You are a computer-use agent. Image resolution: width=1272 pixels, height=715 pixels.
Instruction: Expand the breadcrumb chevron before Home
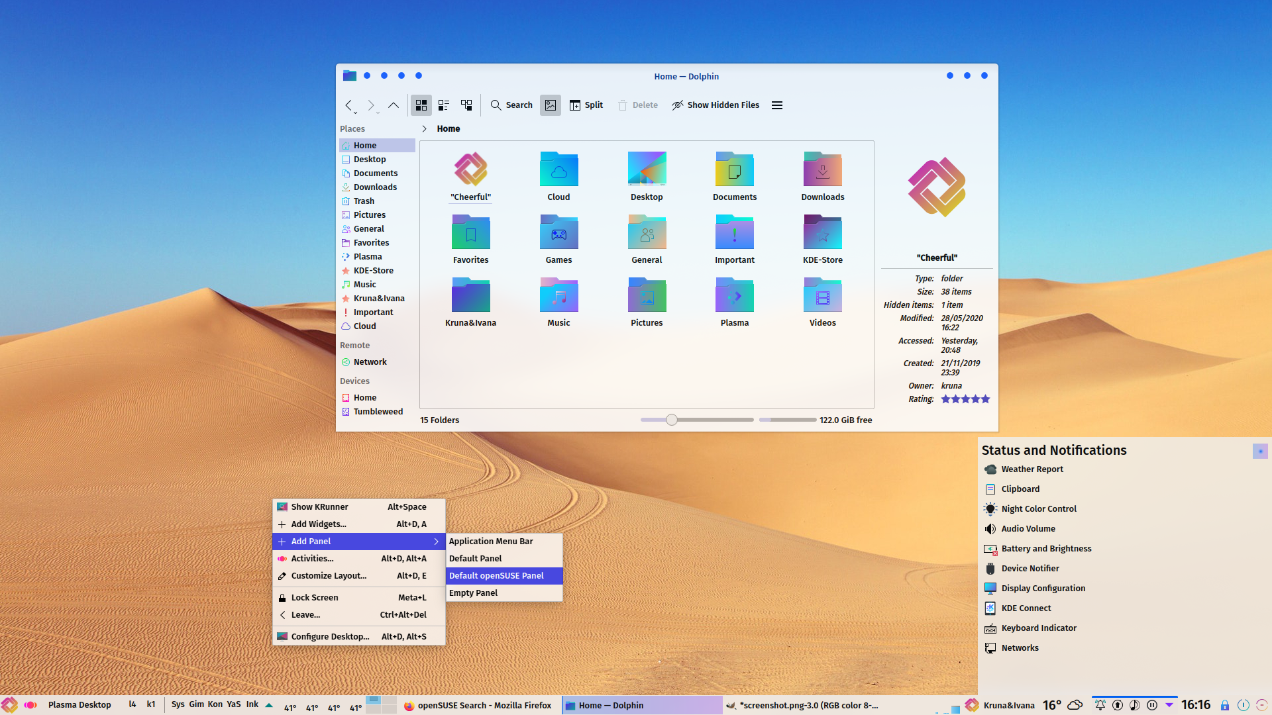[x=425, y=129]
